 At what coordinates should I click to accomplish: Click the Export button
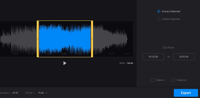click(186, 93)
